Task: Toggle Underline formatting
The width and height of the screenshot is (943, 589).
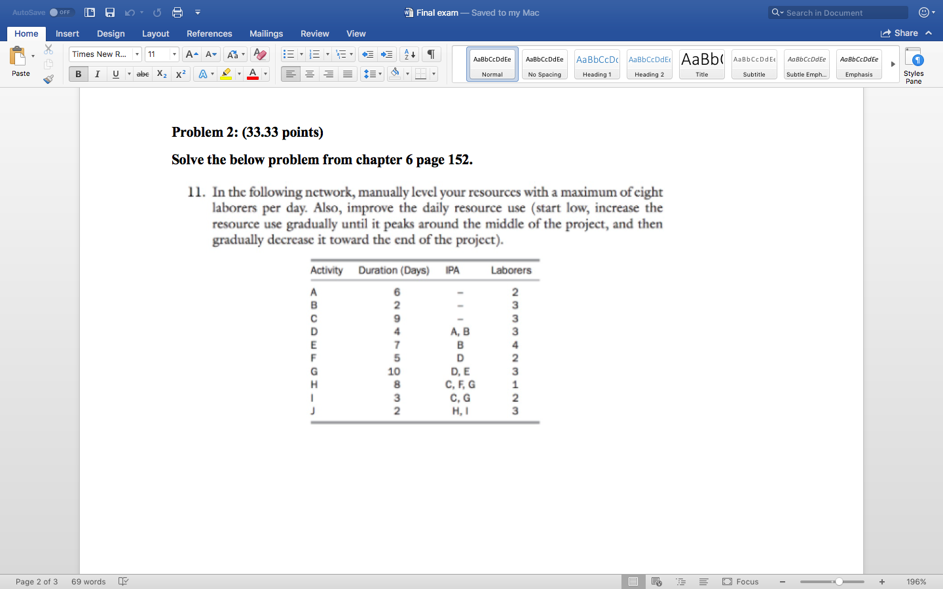Action: [116, 74]
